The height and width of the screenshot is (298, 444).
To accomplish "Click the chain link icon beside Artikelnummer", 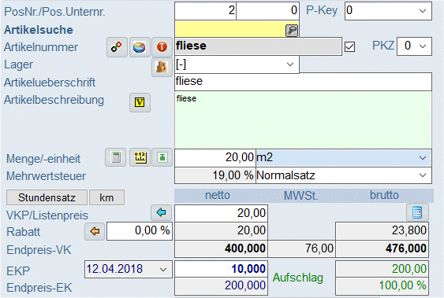I will 117,47.
